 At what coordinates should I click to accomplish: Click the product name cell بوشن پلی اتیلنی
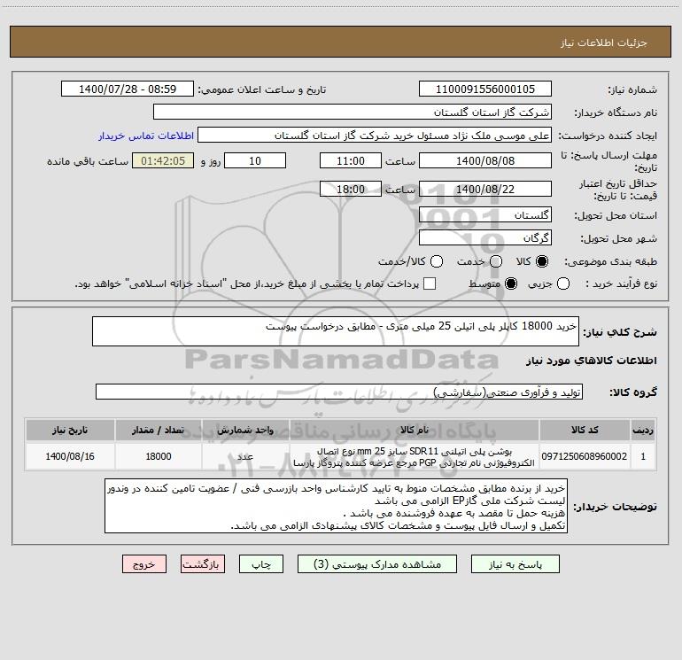click(x=415, y=456)
